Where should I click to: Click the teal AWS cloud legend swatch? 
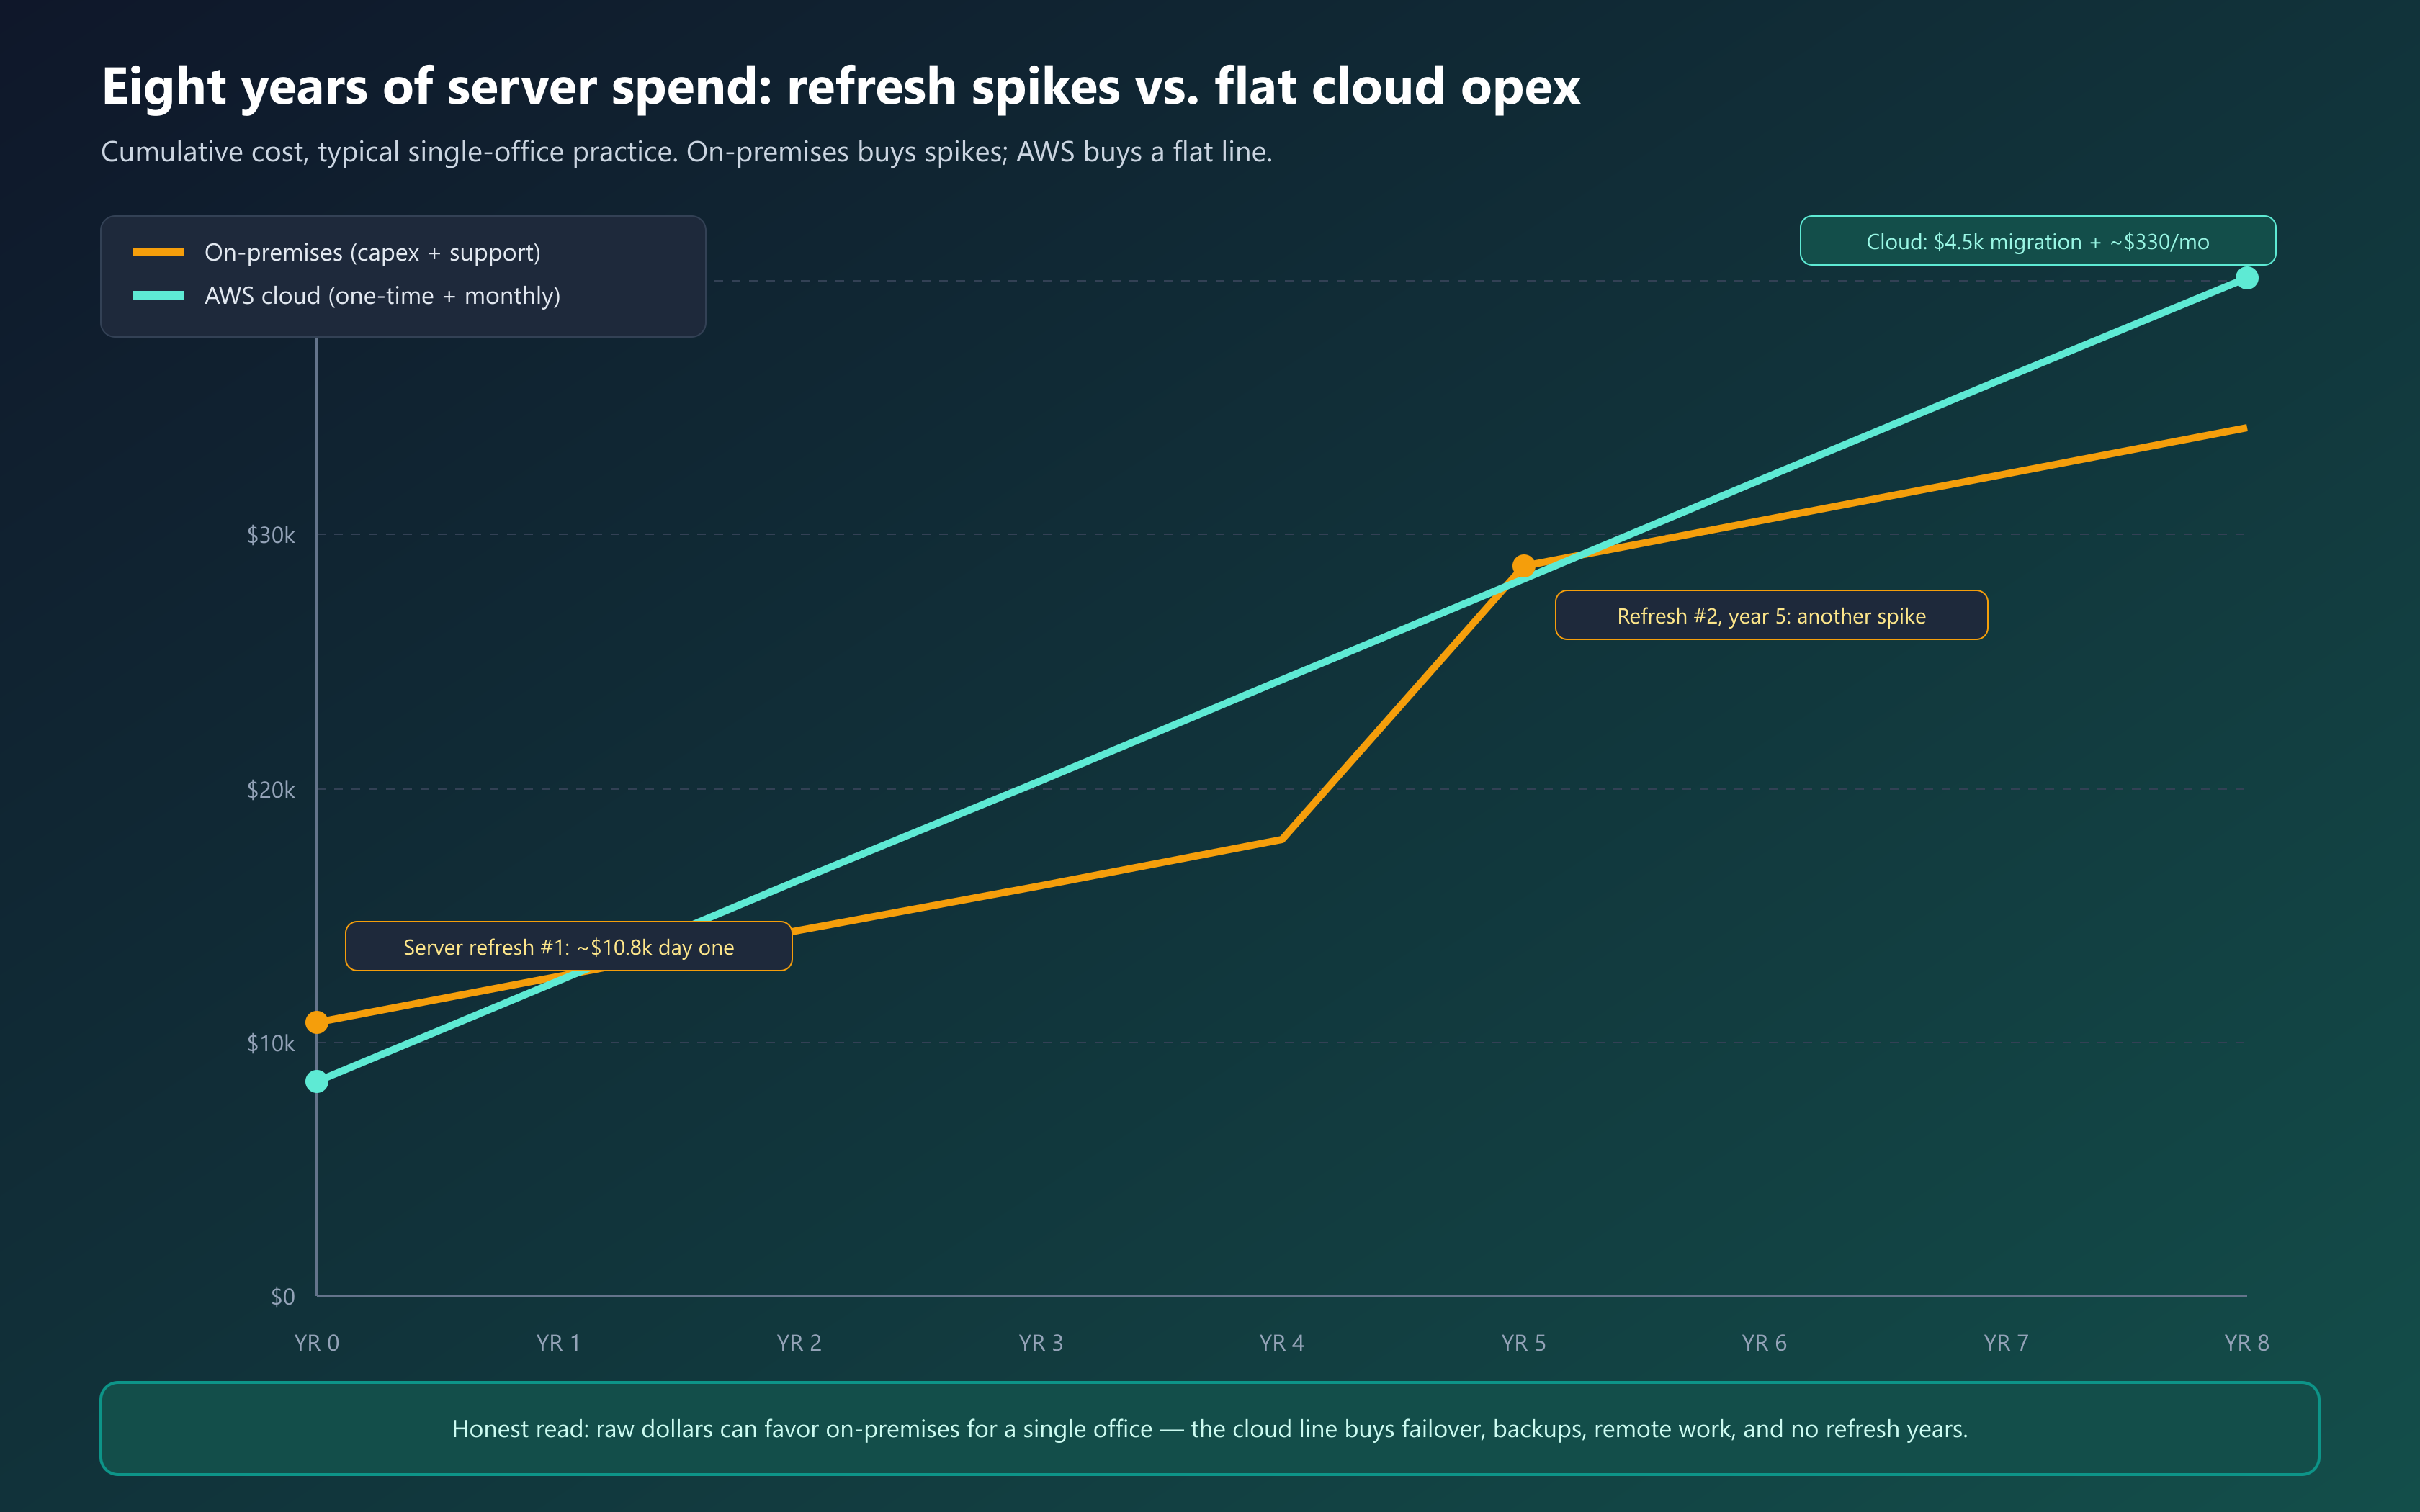pos(158,295)
